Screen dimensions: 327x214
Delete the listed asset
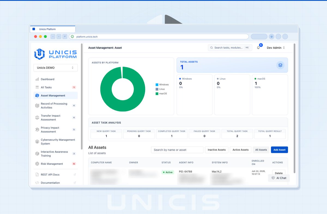279,173
